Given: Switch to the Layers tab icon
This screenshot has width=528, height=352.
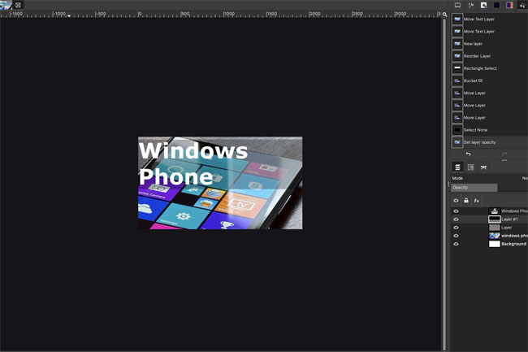Looking at the screenshot, I should (457, 167).
